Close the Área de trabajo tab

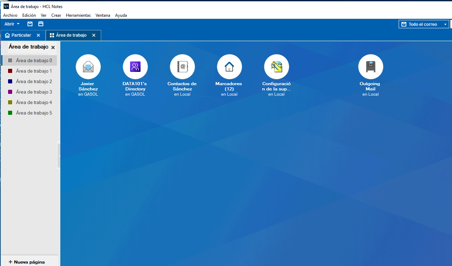[x=94, y=35]
